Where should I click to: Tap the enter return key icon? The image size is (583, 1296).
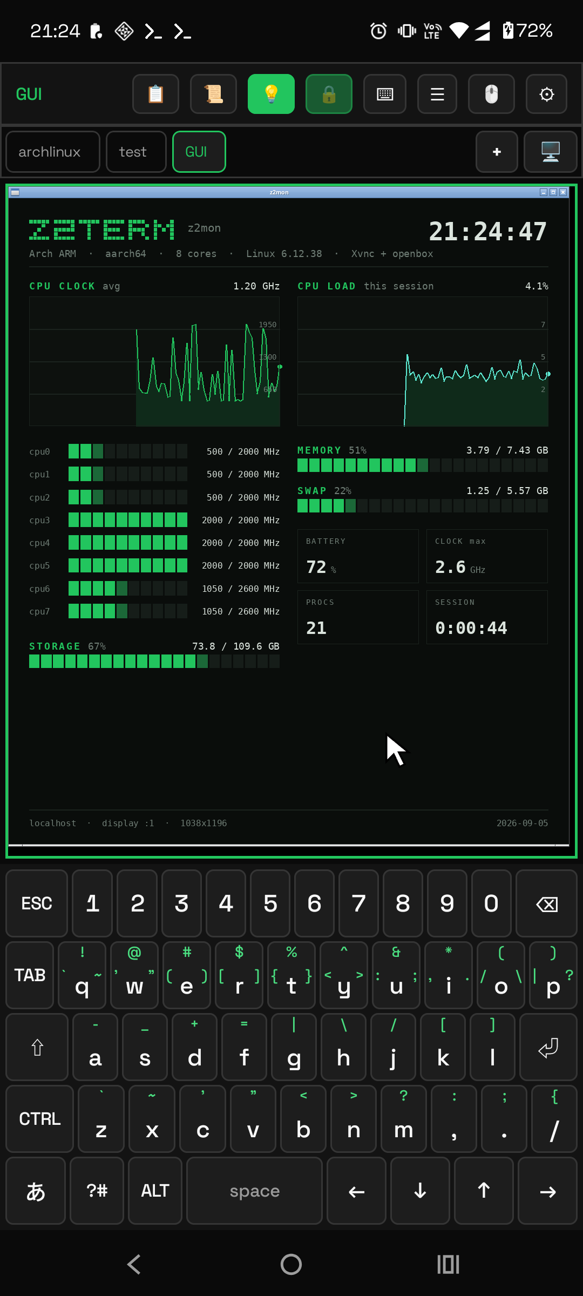pyautogui.click(x=548, y=1047)
